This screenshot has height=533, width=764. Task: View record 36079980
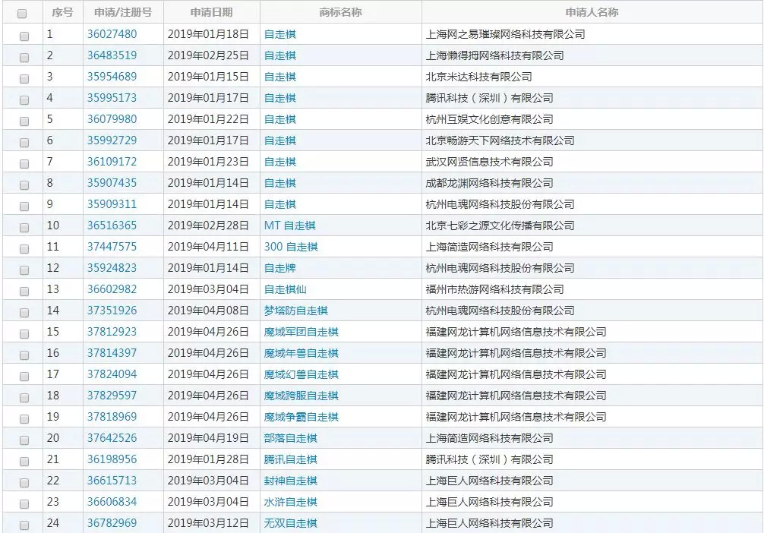pos(112,119)
